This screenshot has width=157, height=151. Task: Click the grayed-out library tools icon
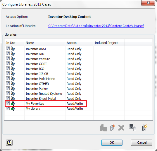[103, 128]
